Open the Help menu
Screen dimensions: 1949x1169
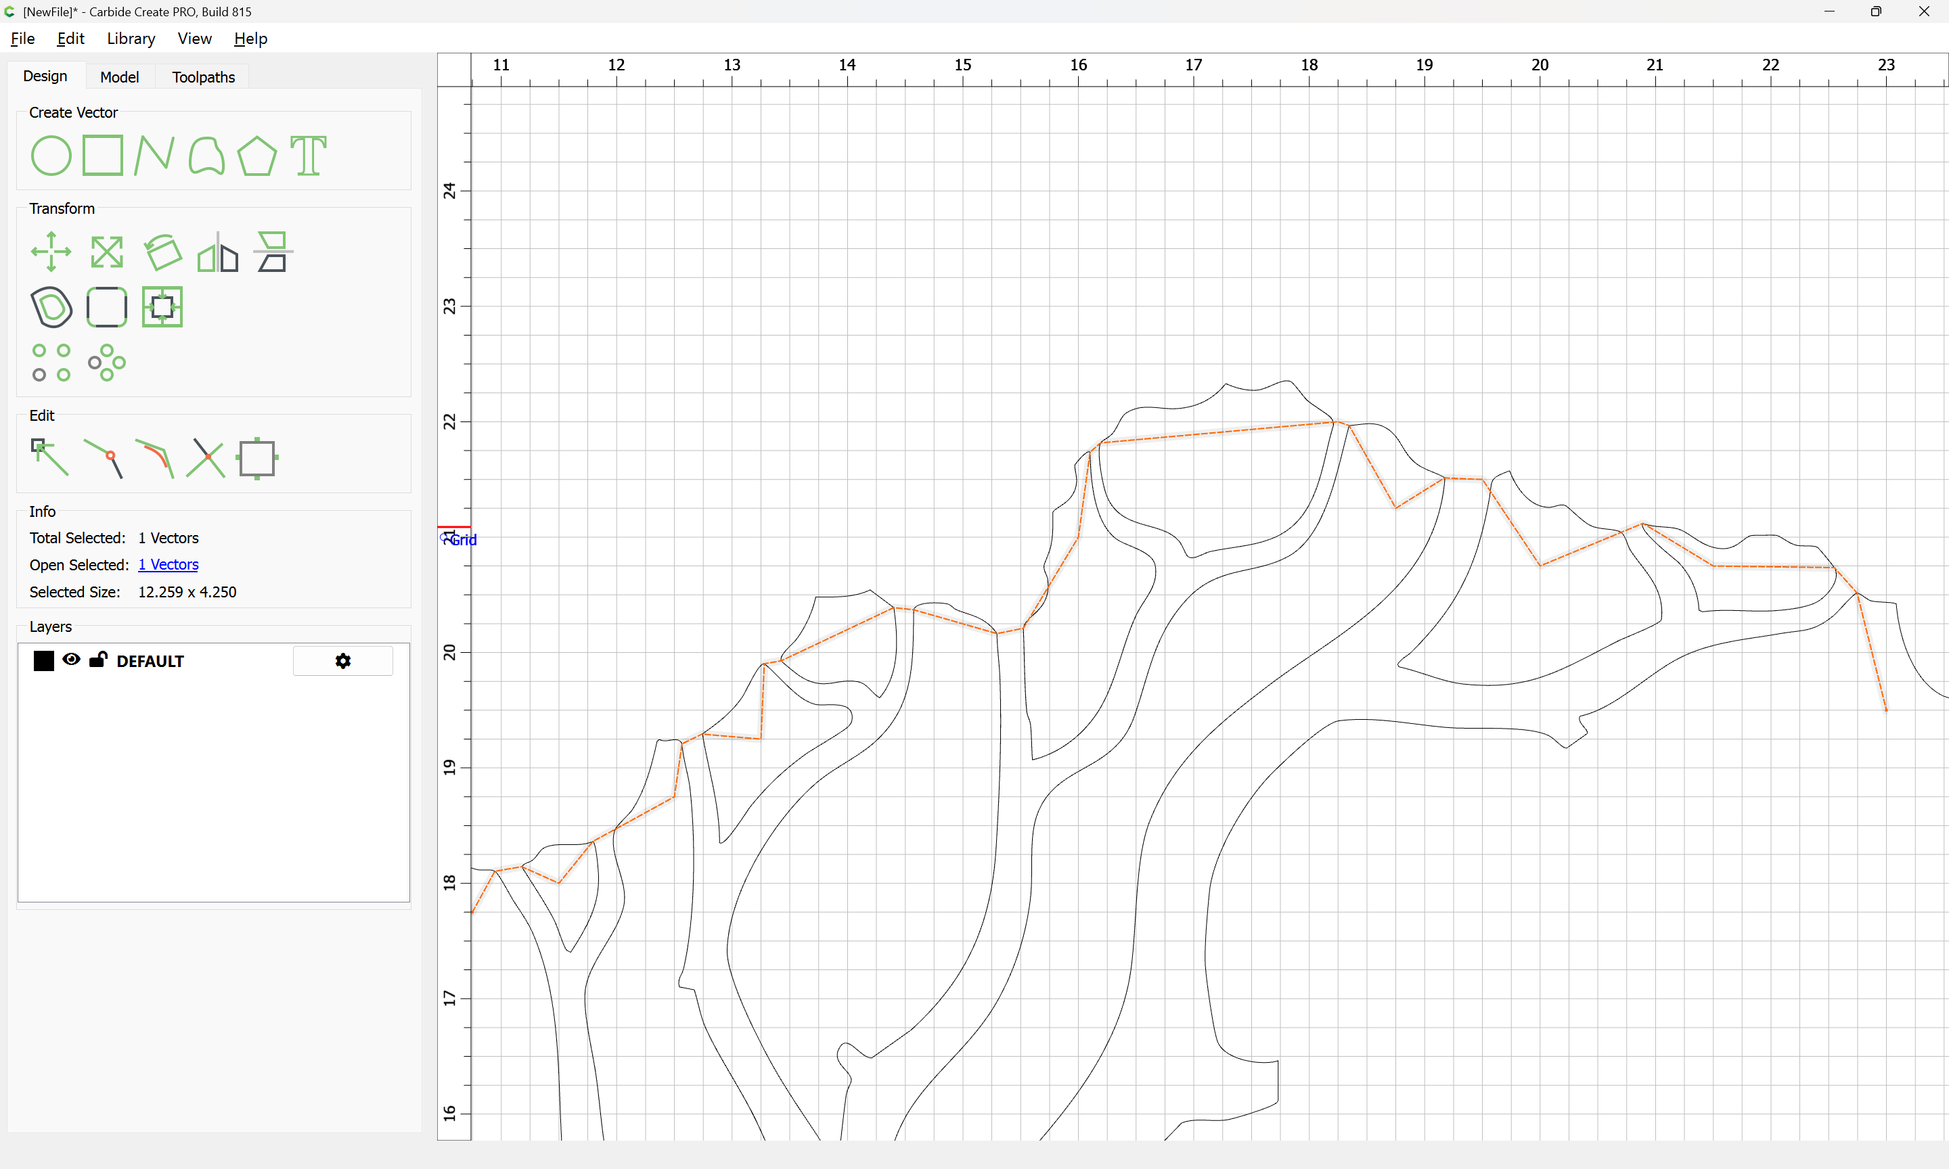(x=250, y=39)
